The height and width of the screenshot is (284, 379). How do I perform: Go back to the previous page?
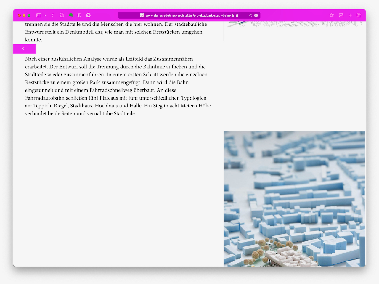(x=52, y=15)
